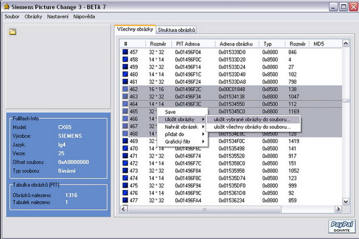Sort by the Adresa obrázku column header
Screen dimensions: 359x239
pyautogui.click(x=237, y=44)
